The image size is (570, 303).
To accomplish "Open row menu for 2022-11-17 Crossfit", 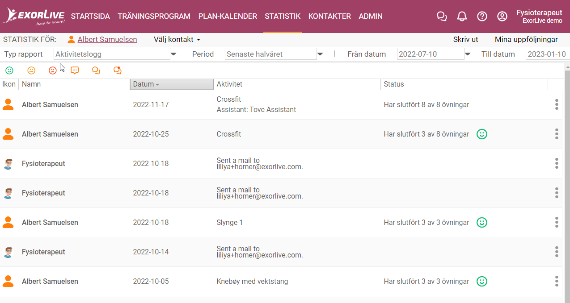I will point(557,104).
